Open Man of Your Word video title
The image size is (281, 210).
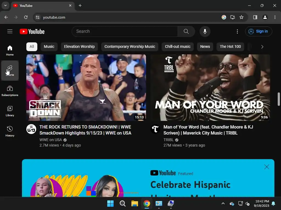point(208,130)
